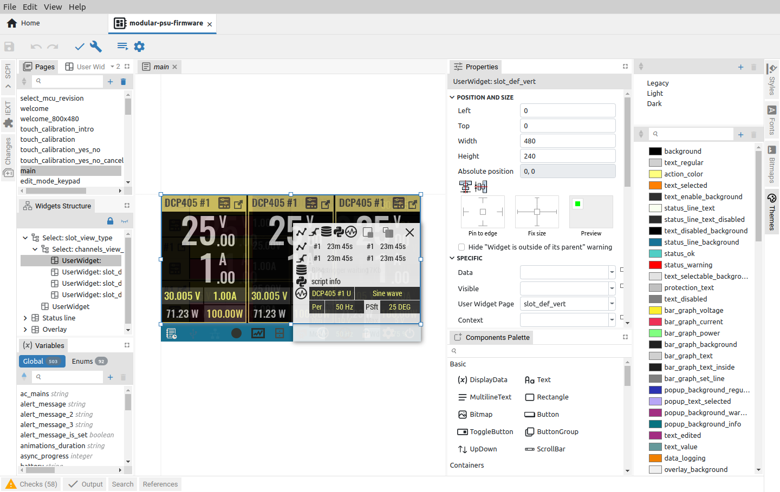Open the References panel
This screenshot has height=492, width=780.
point(160,484)
